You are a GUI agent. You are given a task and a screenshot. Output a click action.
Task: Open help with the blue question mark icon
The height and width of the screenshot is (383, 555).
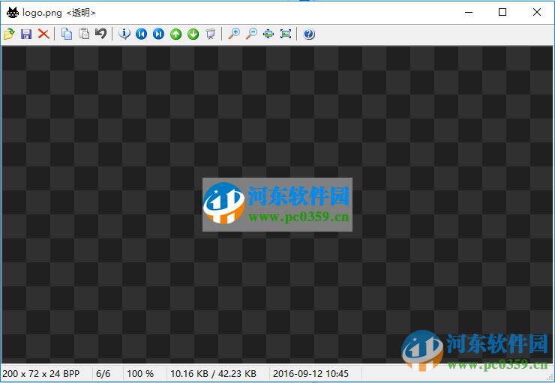pyautogui.click(x=309, y=34)
